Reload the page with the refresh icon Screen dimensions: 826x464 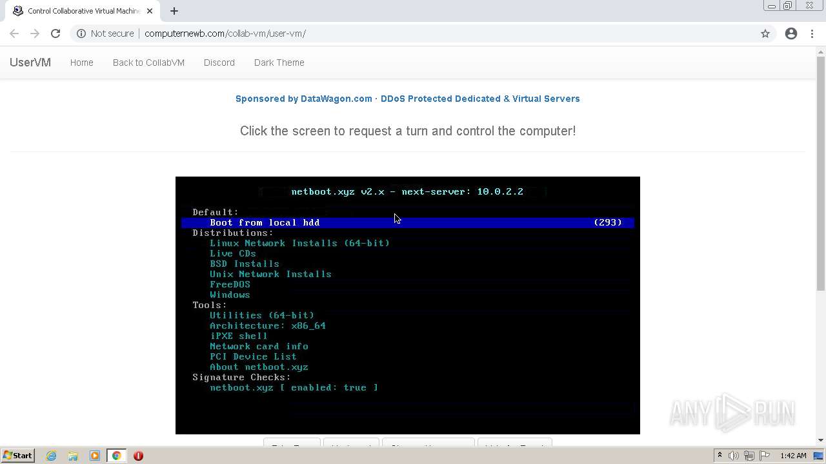pos(55,34)
